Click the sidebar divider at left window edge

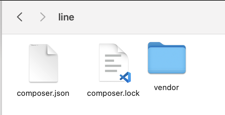(1, 57)
